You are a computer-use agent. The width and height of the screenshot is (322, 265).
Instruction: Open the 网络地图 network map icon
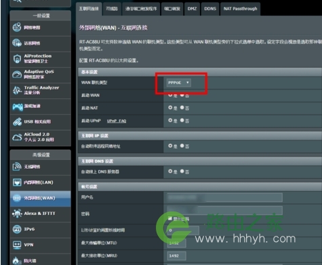(17, 28)
